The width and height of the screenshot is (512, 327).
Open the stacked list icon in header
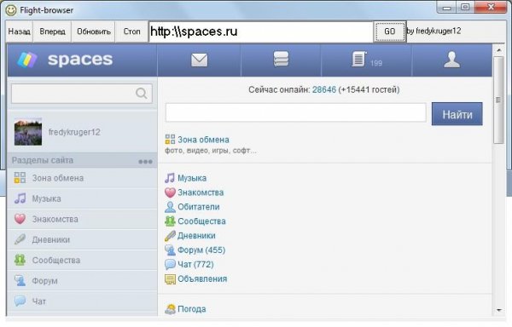click(x=281, y=60)
